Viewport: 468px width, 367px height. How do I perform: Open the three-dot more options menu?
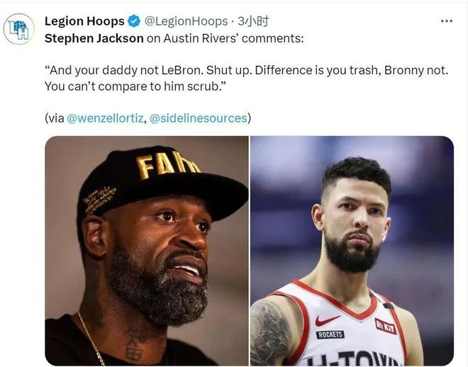point(447,21)
